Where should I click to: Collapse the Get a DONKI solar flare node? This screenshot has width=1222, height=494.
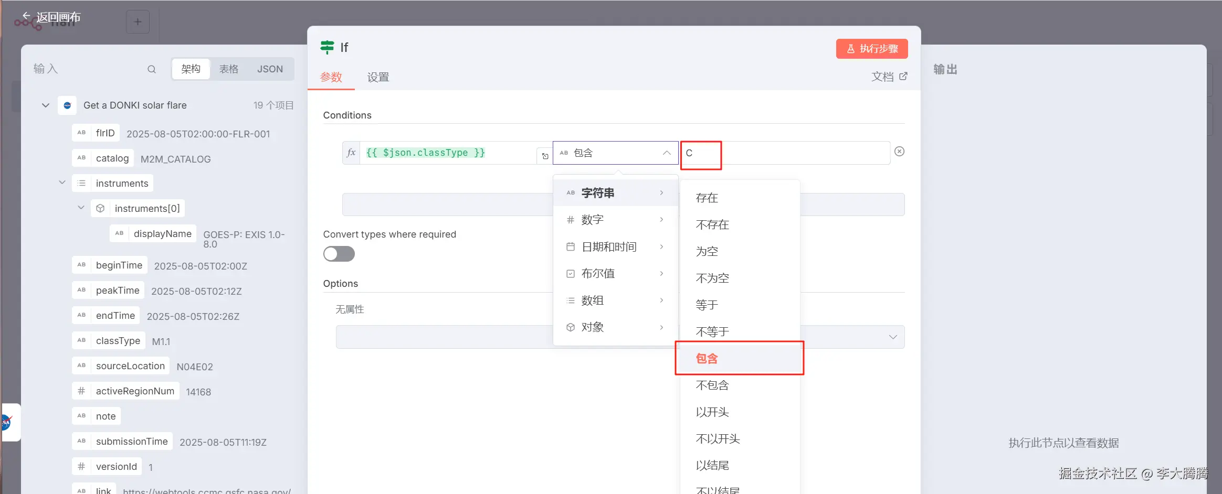(x=46, y=105)
